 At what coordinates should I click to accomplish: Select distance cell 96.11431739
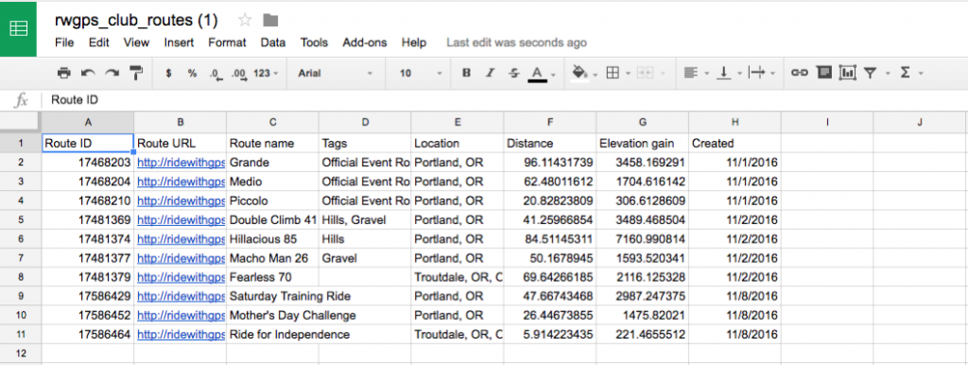click(x=550, y=163)
